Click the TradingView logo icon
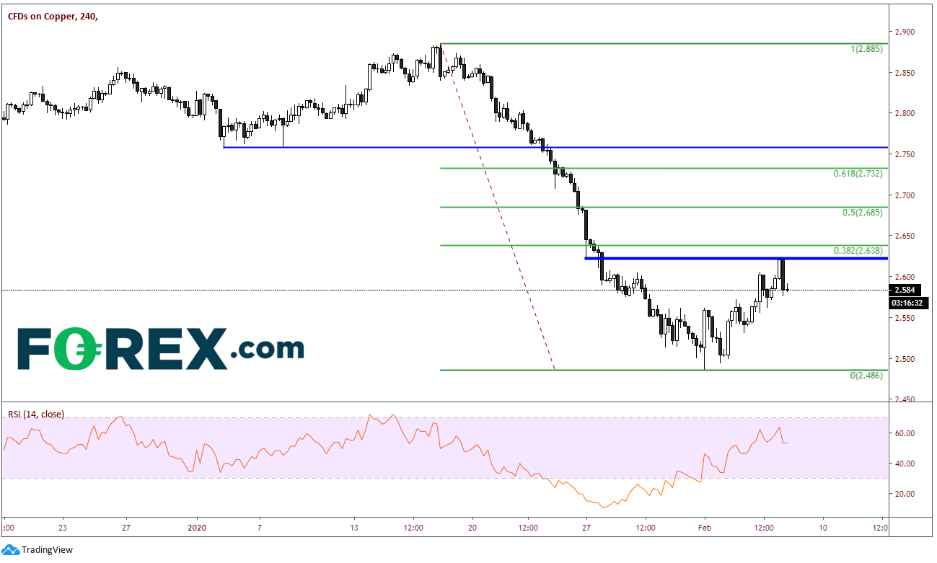This screenshot has width=937, height=563. 11,550
